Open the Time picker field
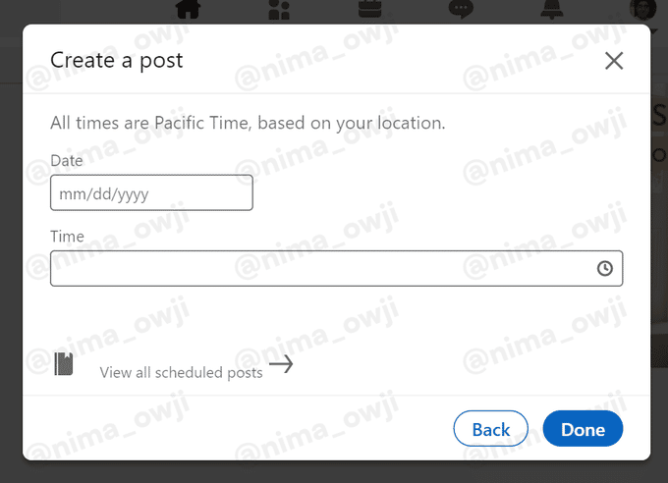This screenshot has height=483, width=668. 324,268
